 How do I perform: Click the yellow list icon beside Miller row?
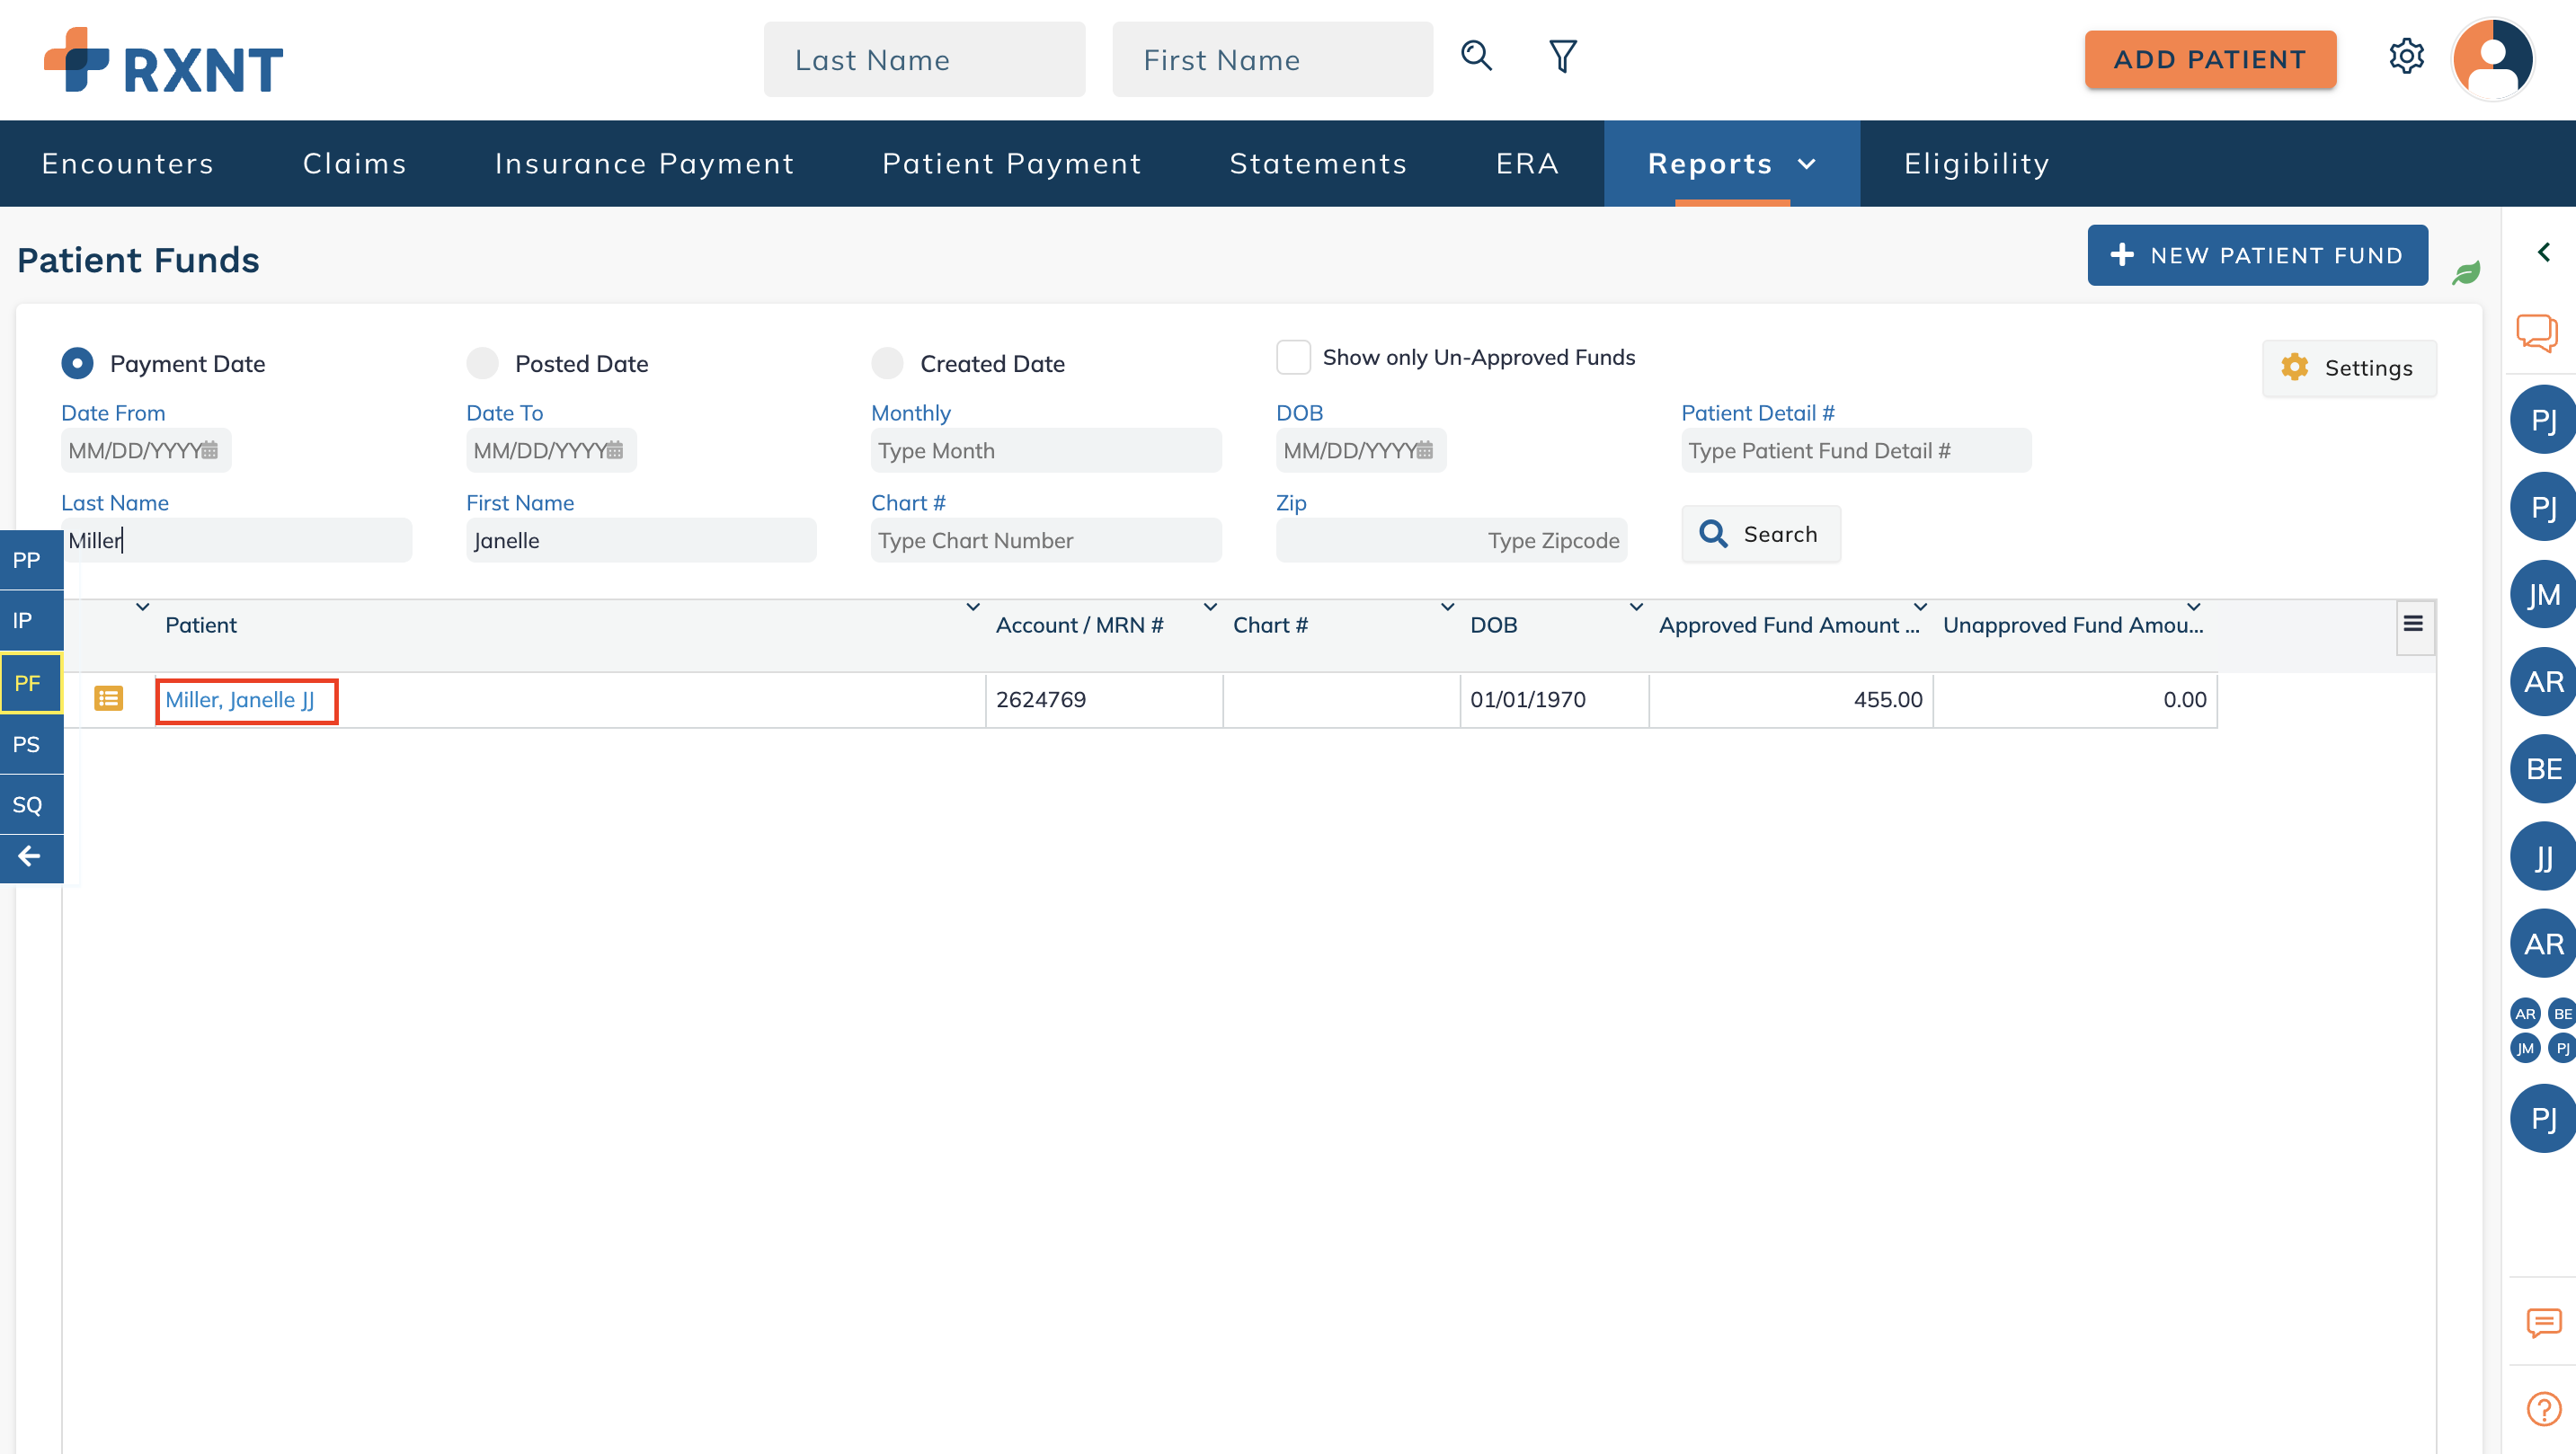coord(108,698)
